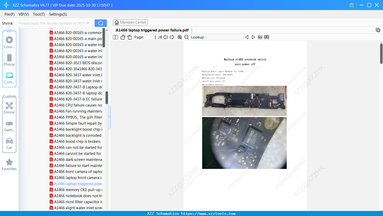
Task: Click the blue search button
Action: 101,23
